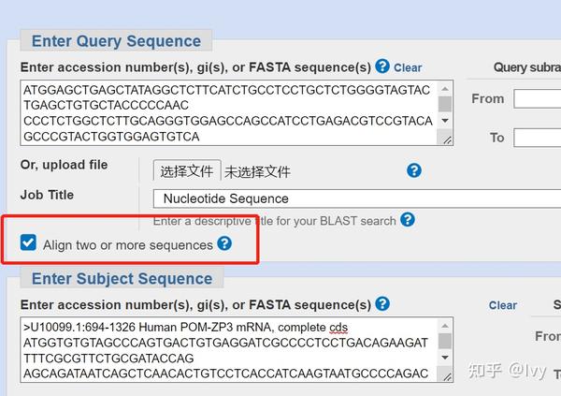Open help for Align two or more sequences
The height and width of the screenshot is (396, 561).
(224, 244)
